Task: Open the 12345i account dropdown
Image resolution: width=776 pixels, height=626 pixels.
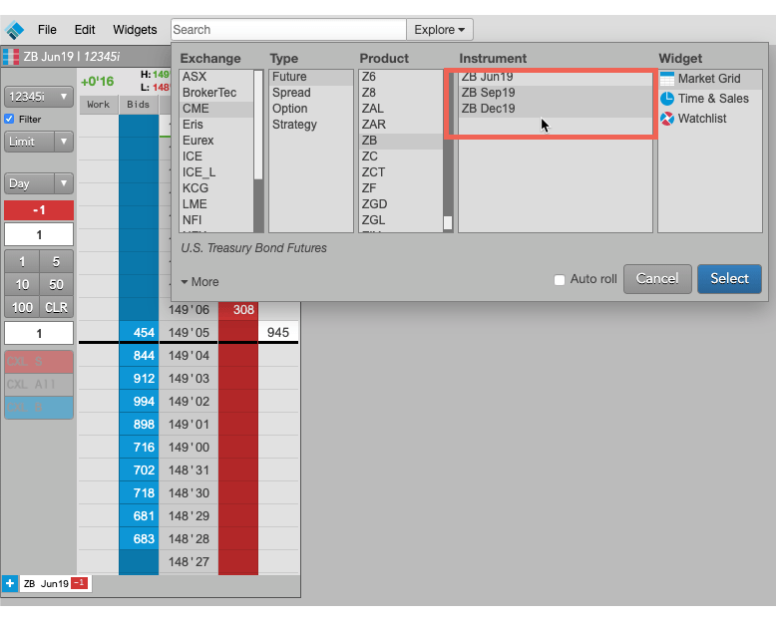Action: [x=39, y=97]
